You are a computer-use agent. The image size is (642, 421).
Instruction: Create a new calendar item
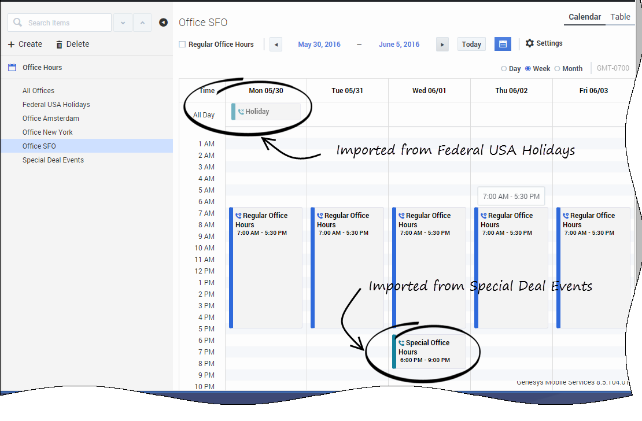(x=25, y=44)
